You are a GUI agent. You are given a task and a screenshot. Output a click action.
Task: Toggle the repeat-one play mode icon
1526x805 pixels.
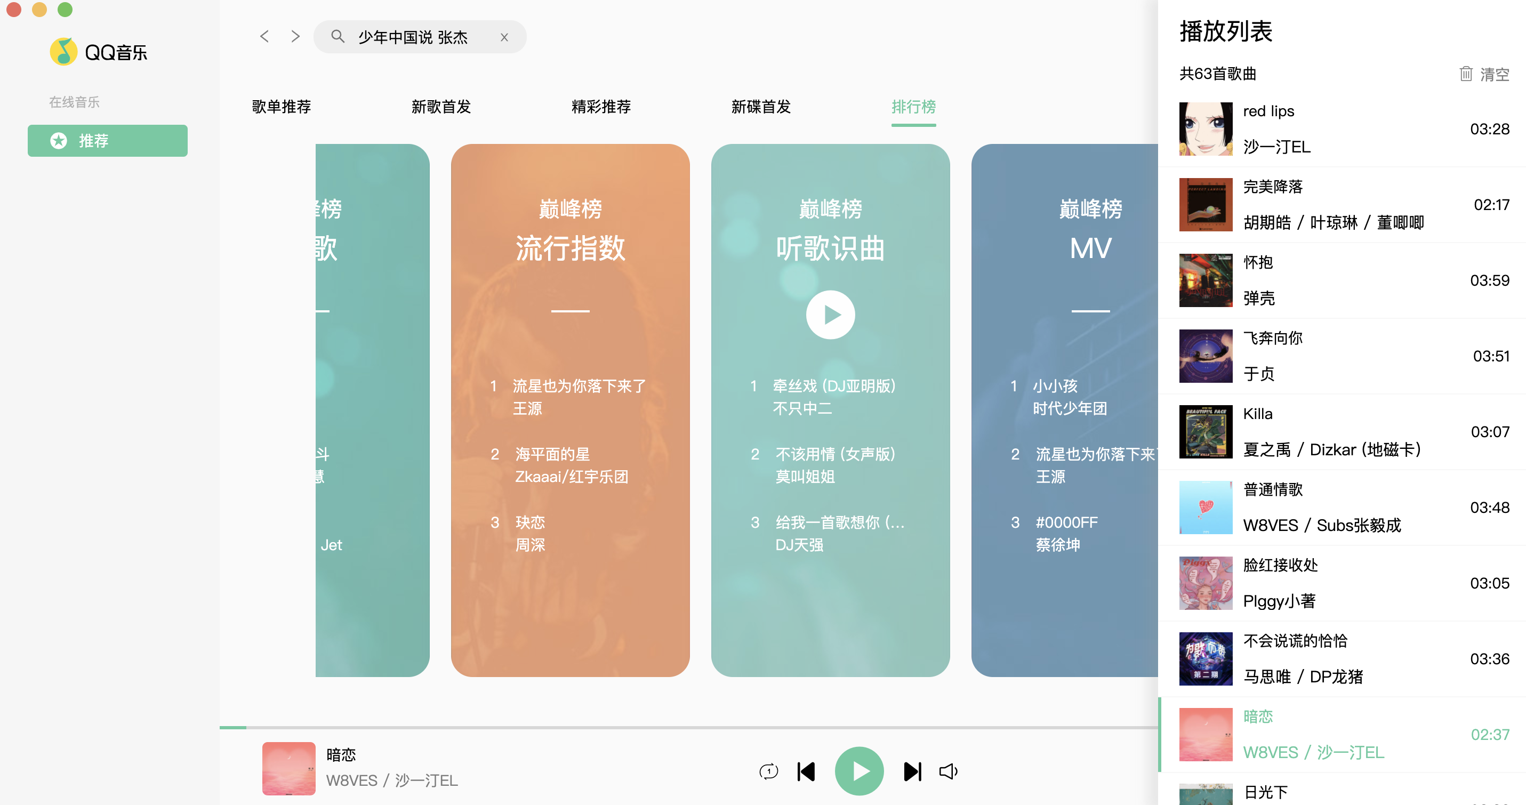coord(768,771)
